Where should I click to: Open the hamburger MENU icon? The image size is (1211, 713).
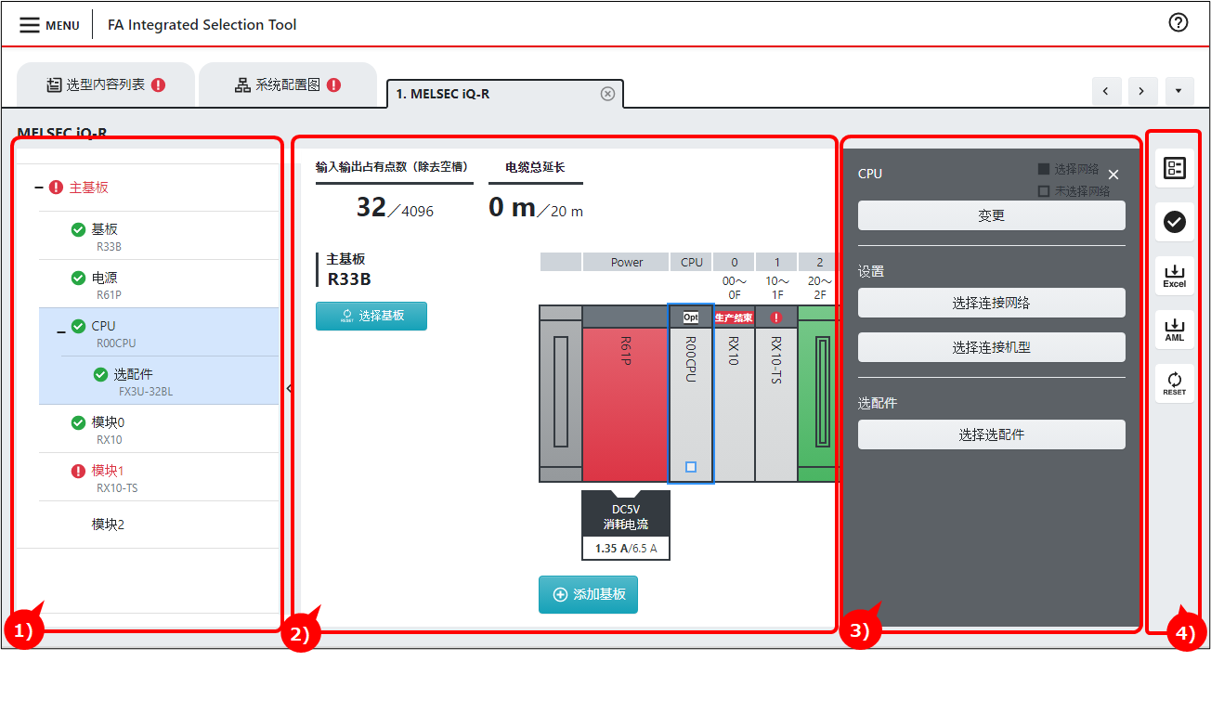pyautogui.click(x=30, y=25)
